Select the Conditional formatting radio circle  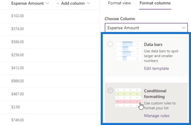(x=110, y=90)
